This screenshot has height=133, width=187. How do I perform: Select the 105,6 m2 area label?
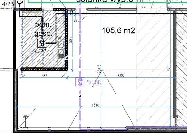118,30
